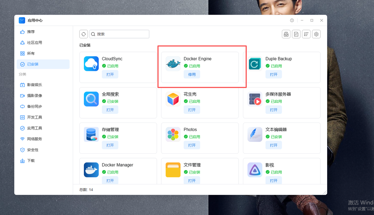
Task: Maximize the 应用中心 window
Action: (x=312, y=20)
